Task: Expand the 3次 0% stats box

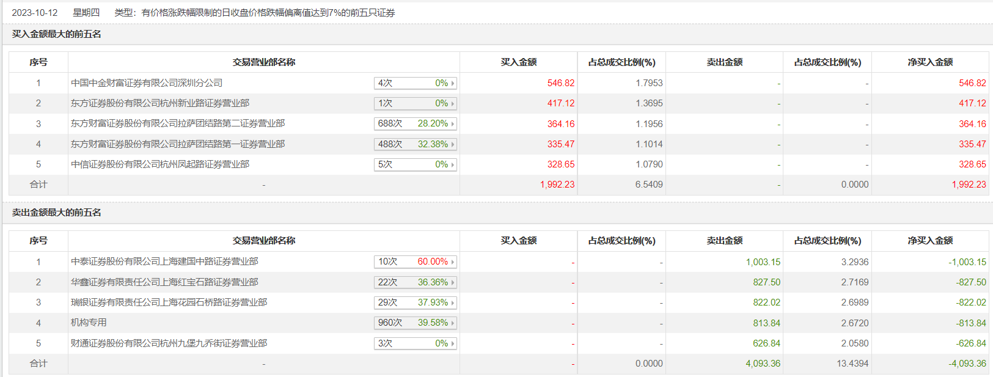Action: point(415,343)
